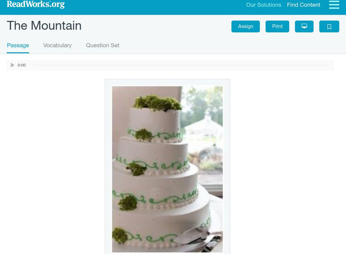
Task: Play the passage audio
Action: point(13,65)
